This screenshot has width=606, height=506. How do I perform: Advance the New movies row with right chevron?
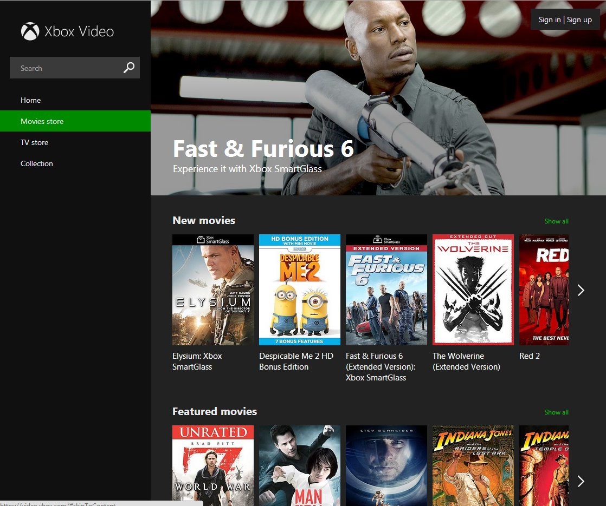(x=581, y=290)
